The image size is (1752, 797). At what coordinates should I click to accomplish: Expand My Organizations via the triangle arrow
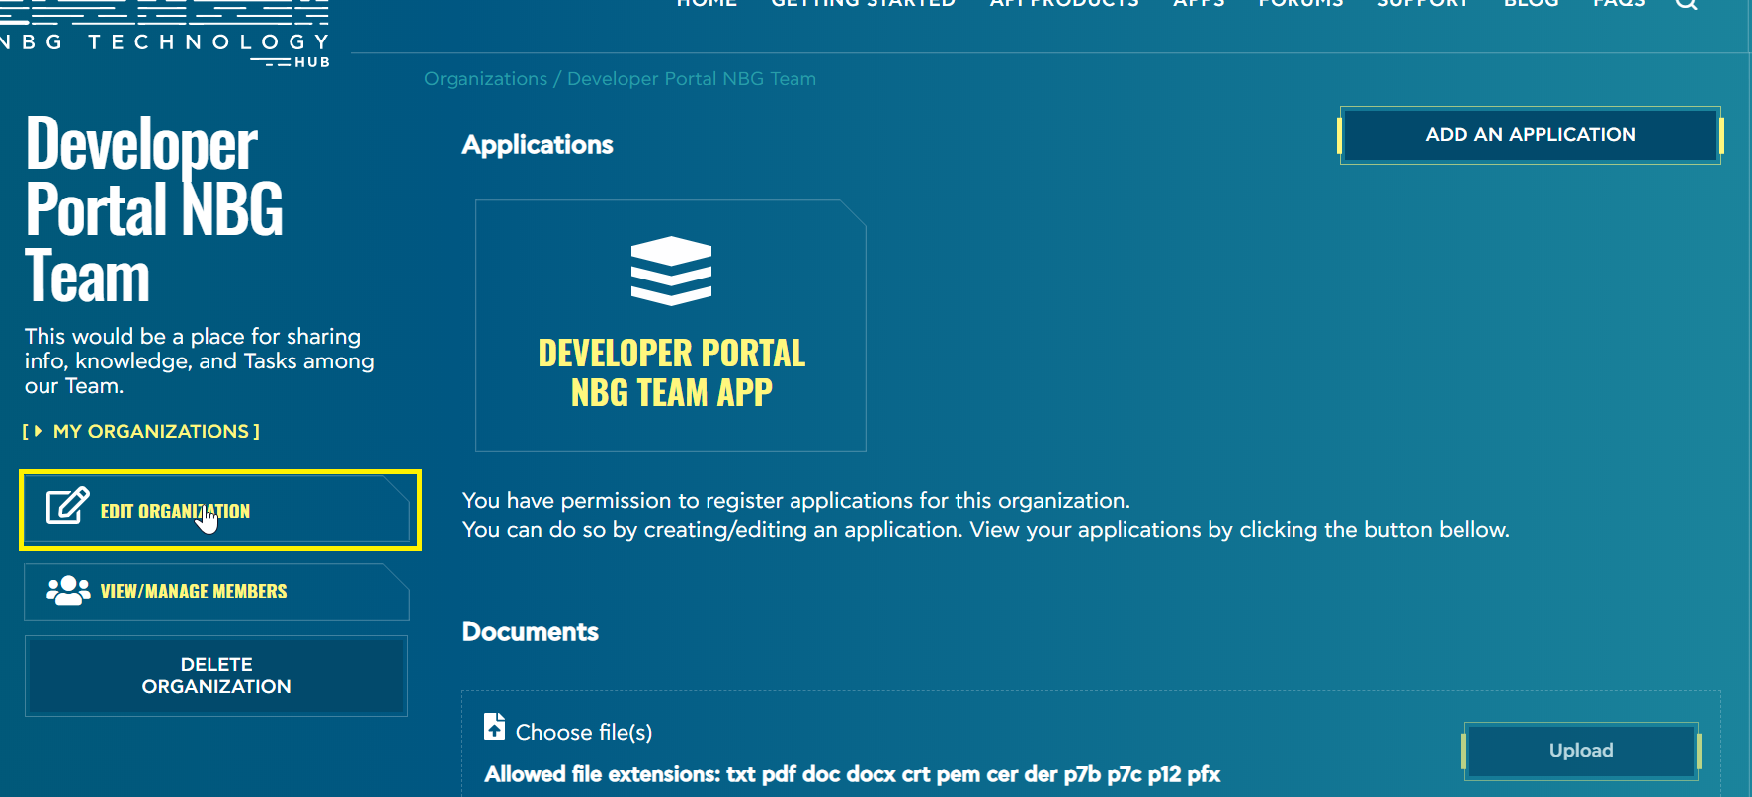[38, 431]
